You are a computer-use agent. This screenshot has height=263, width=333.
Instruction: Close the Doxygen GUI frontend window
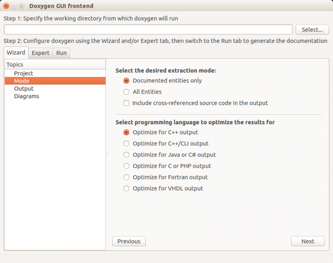click(x=6, y=6)
